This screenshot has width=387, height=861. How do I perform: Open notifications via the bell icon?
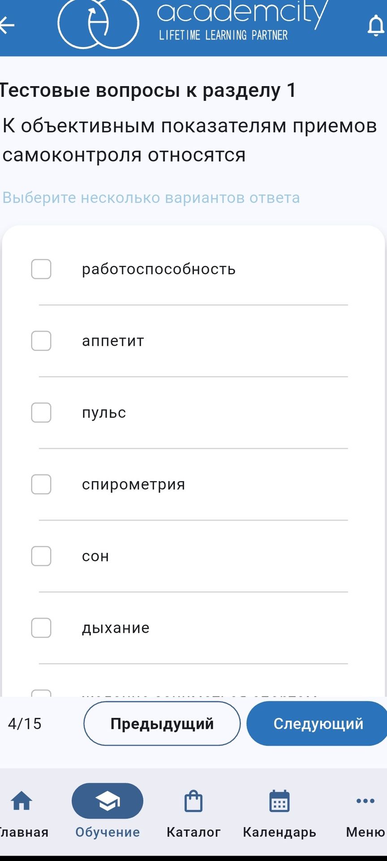[375, 26]
